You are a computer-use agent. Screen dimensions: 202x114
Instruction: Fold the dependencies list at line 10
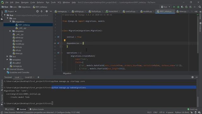[62, 43]
